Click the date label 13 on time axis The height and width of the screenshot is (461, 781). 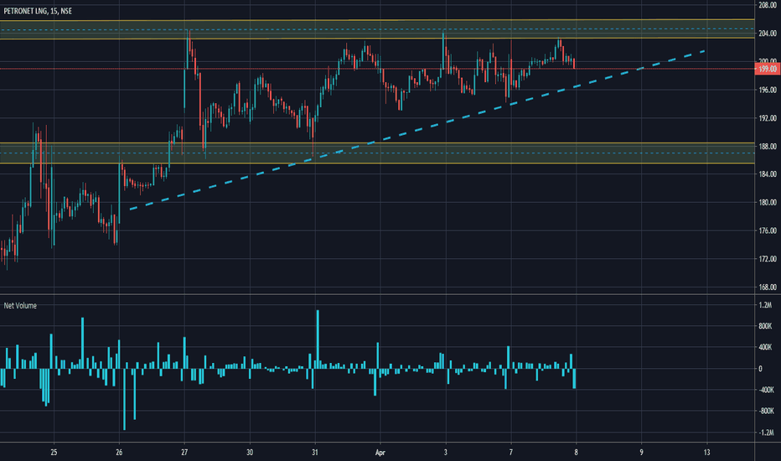click(706, 453)
